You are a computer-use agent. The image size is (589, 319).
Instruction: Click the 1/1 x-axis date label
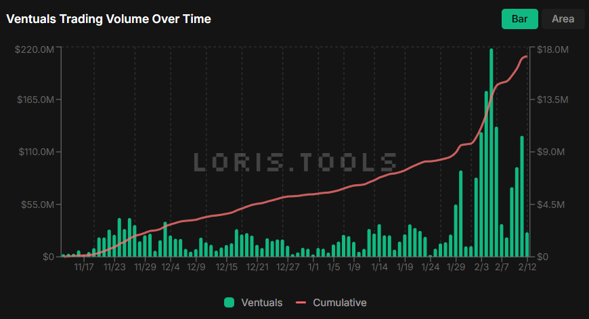[313, 267]
